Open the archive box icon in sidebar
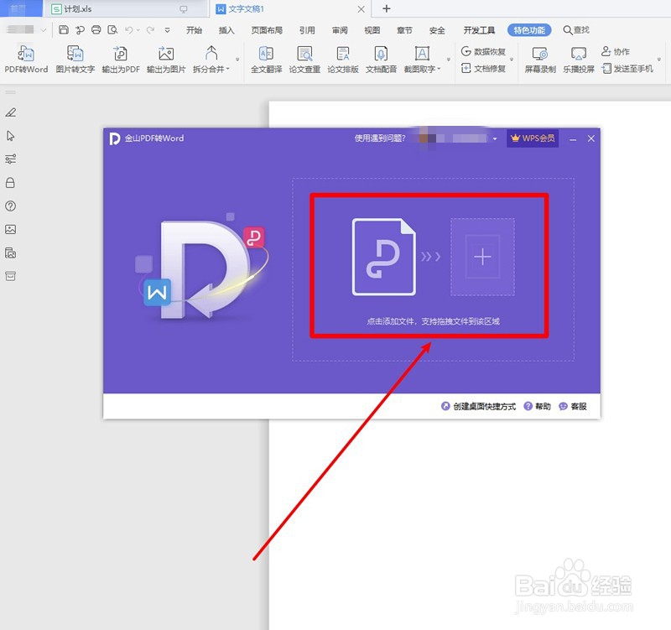671x630 pixels. 11,276
